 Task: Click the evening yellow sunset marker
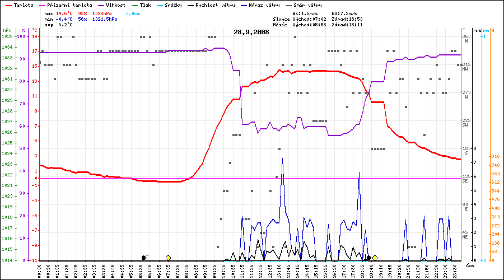[x=375, y=258]
